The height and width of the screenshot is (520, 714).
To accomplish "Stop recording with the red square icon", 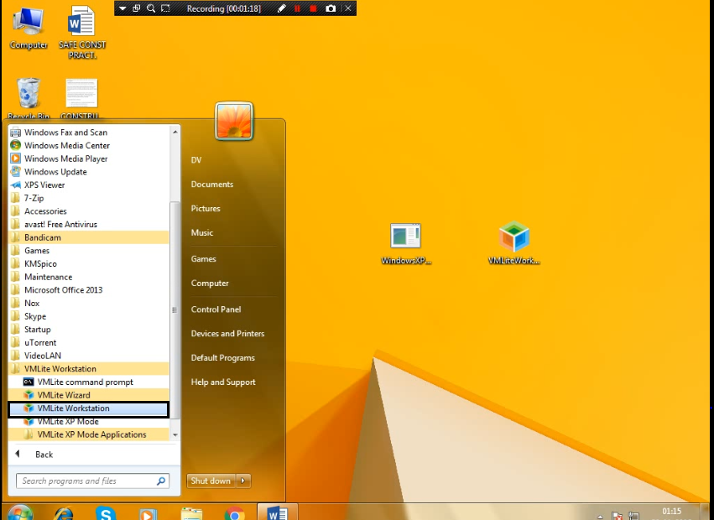I will click(313, 8).
